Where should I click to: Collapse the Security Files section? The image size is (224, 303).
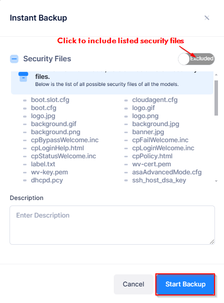[x=14, y=59]
